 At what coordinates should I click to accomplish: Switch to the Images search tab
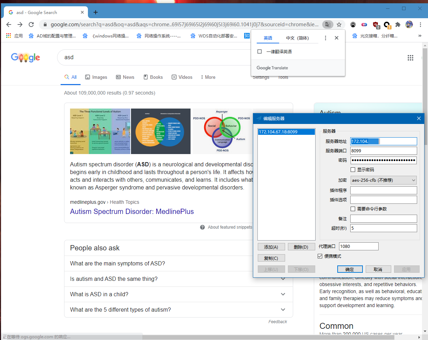[x=96, y=77]
